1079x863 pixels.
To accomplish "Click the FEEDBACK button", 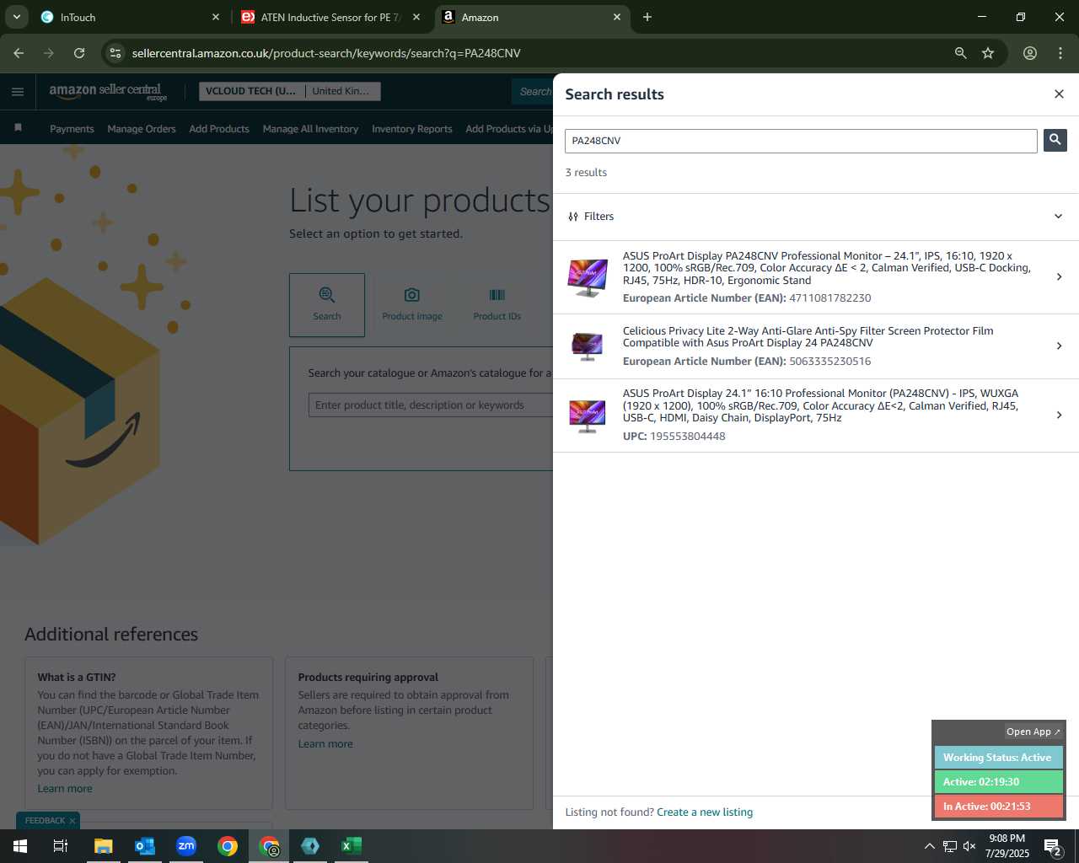I will coord(45,821).
